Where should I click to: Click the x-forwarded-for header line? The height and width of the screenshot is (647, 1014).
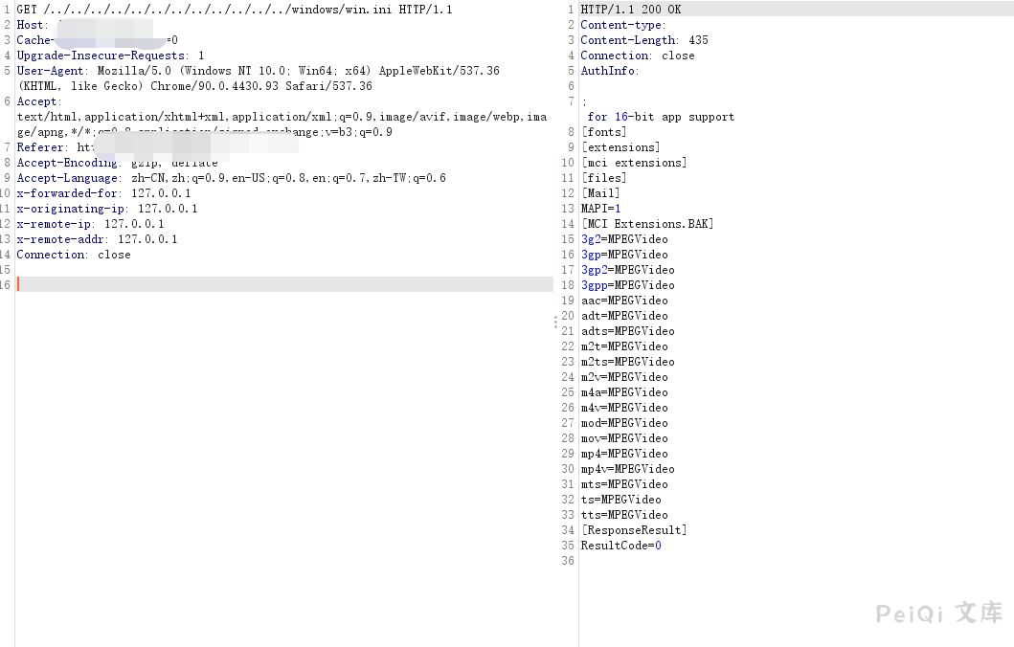(x=103, y=193)
